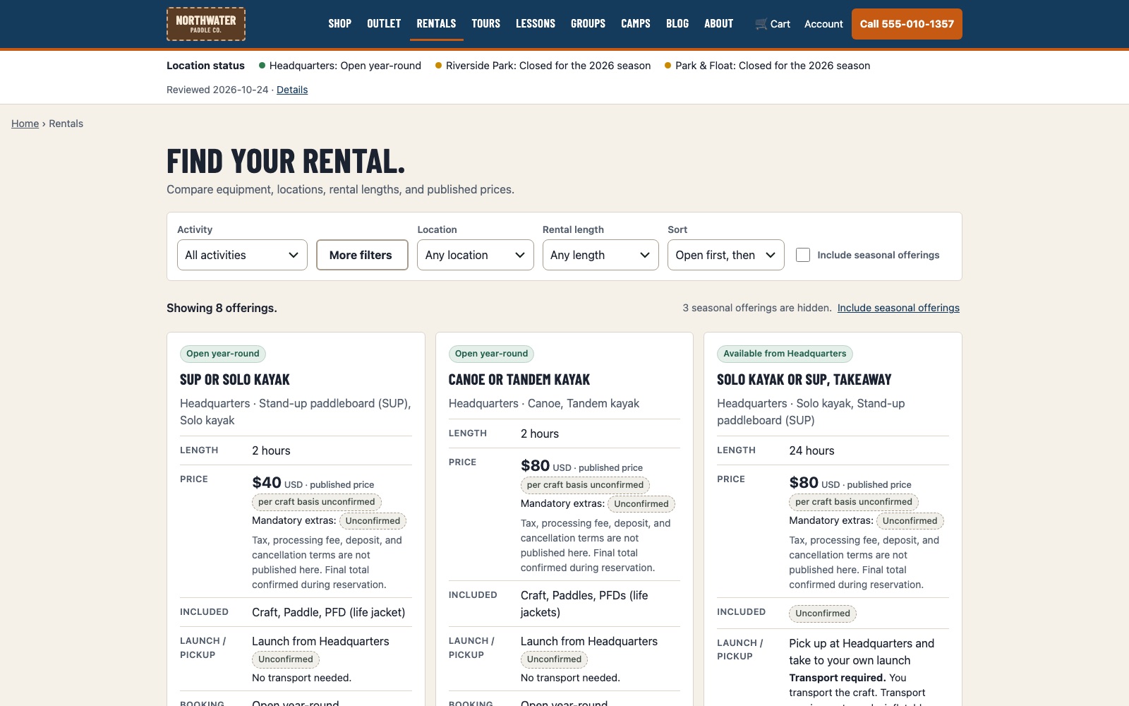The image size is (1129, 706).
Task: Click the Include seasonal offerings link
Action: (x=898, y=308)
